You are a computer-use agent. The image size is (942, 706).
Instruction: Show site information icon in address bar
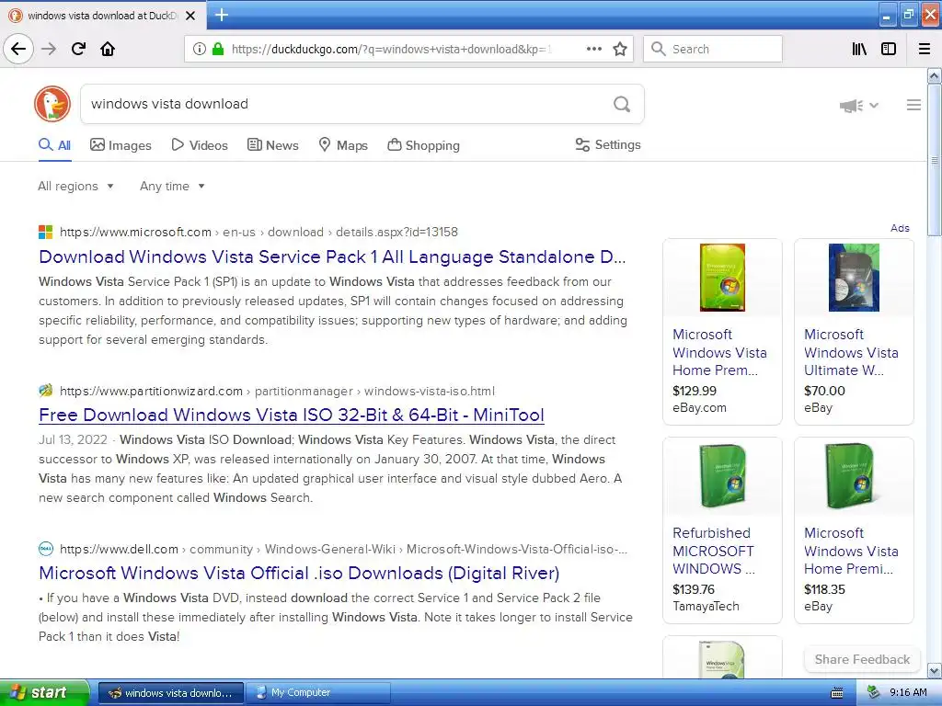click(199, 49)
